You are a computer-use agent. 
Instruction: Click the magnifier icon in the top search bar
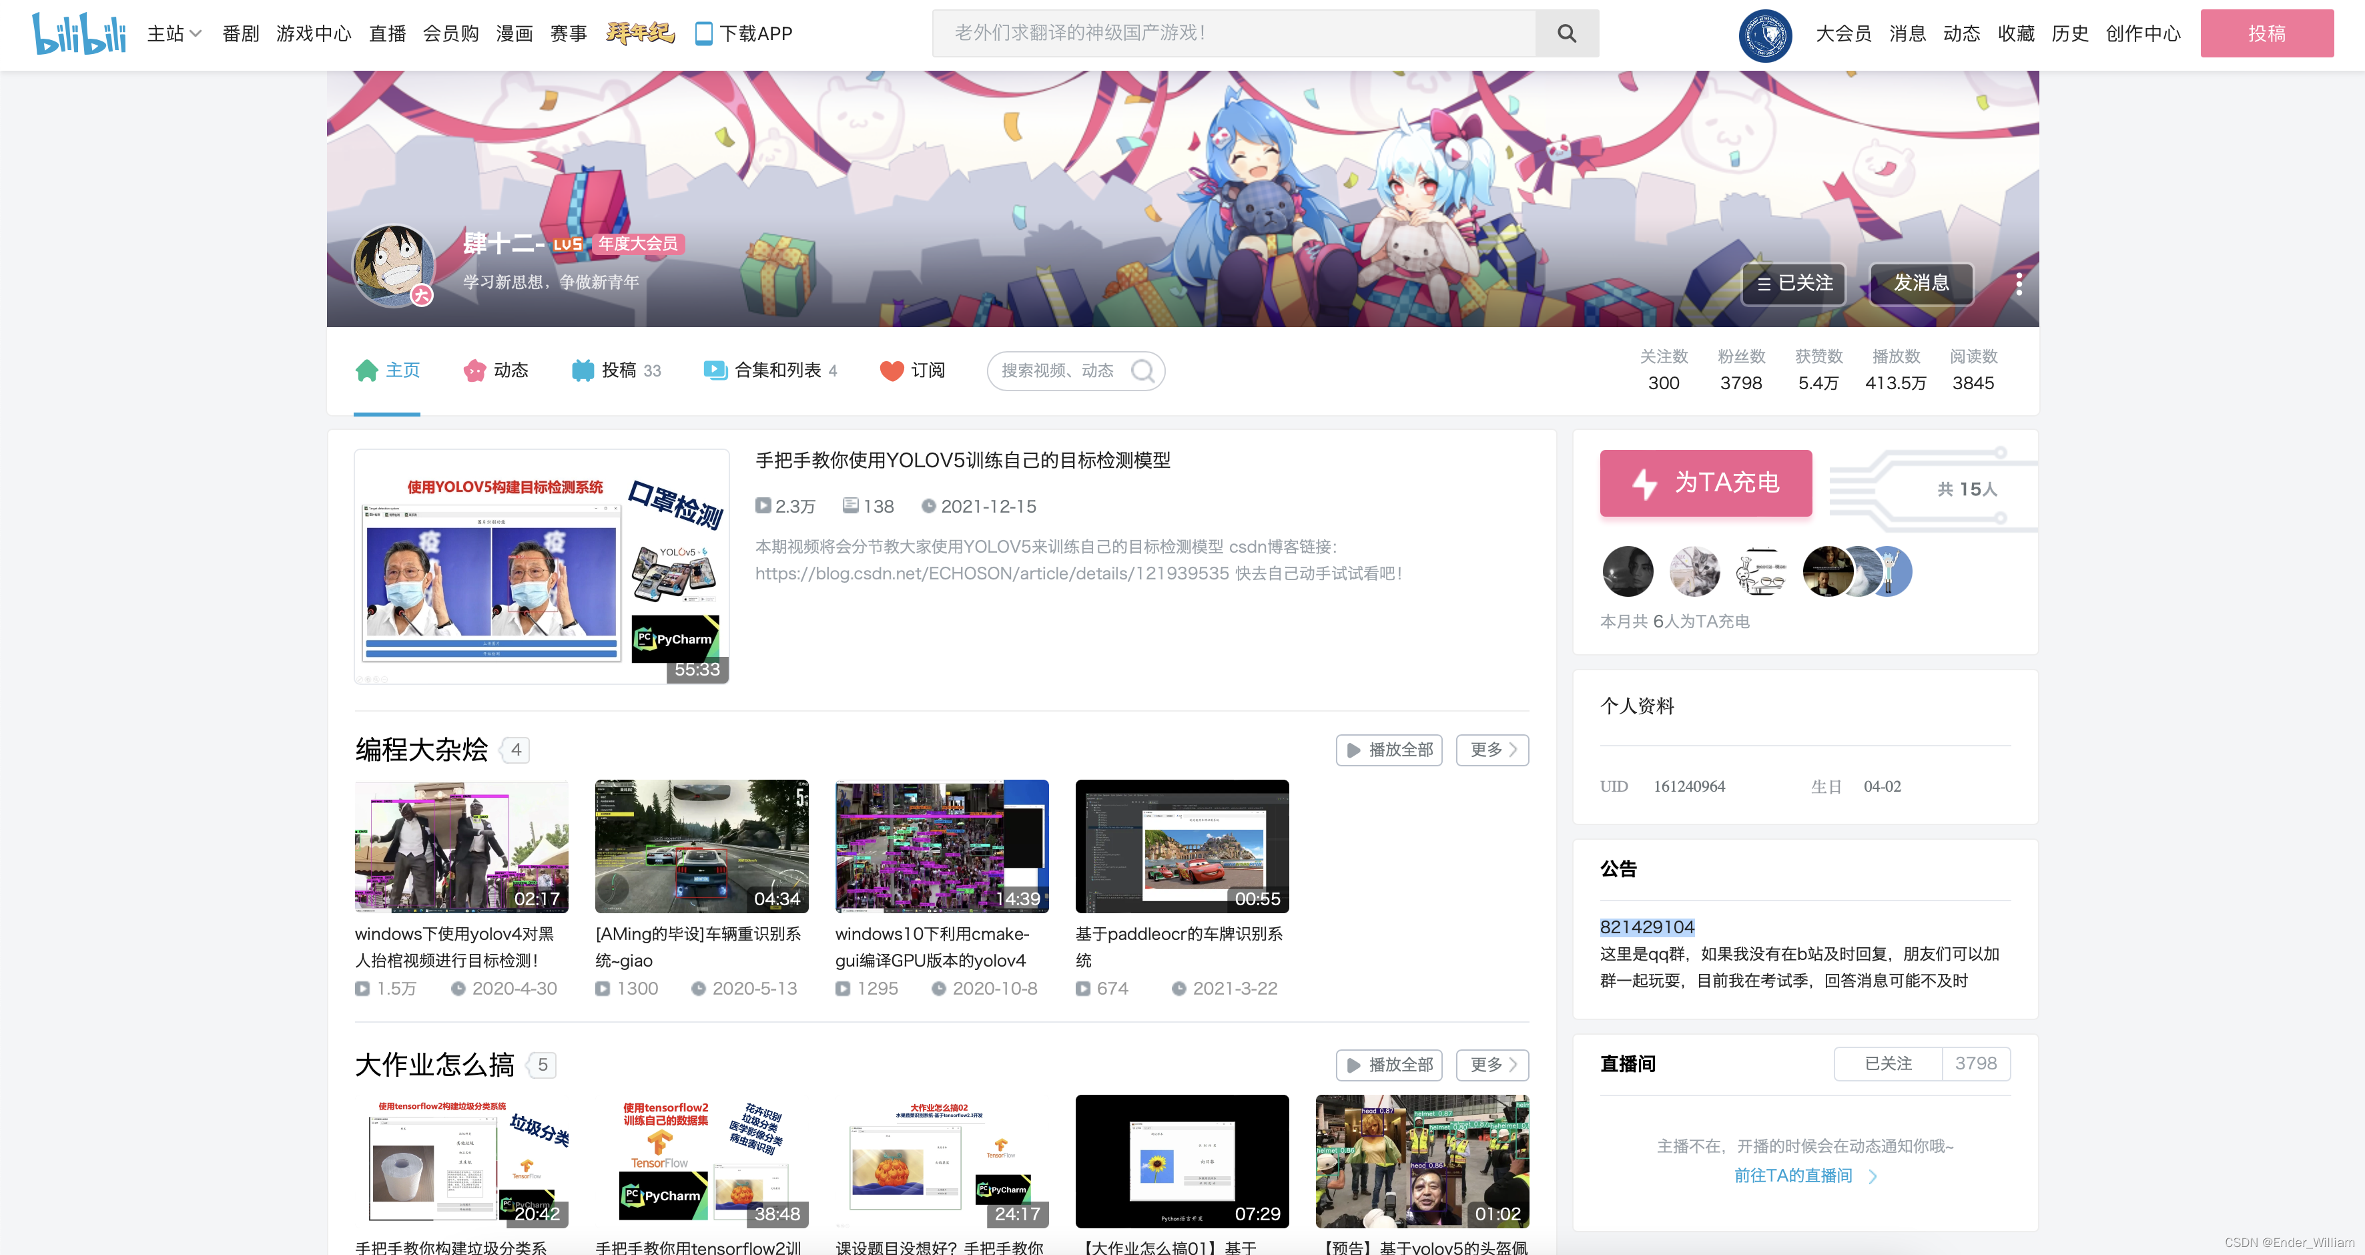pos(1566,33)
